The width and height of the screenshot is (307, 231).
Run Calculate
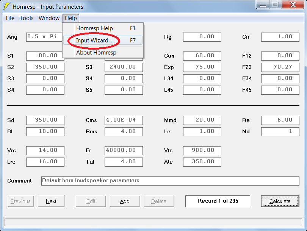(x=280, y=201)
